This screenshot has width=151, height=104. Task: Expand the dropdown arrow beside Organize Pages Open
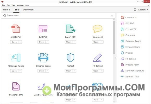pyautogui.click(x=20, y=71)
